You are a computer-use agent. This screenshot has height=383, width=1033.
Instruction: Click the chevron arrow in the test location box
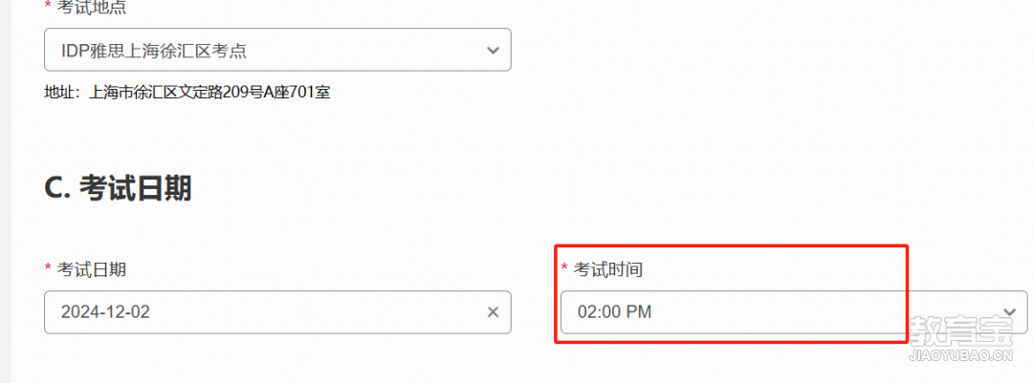point(493,50)
